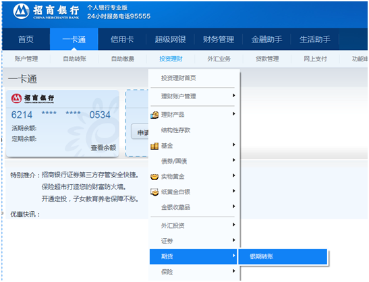Open the 超级网银 tab
Viewport: 369px width, 282px height.
coord(170,39)
